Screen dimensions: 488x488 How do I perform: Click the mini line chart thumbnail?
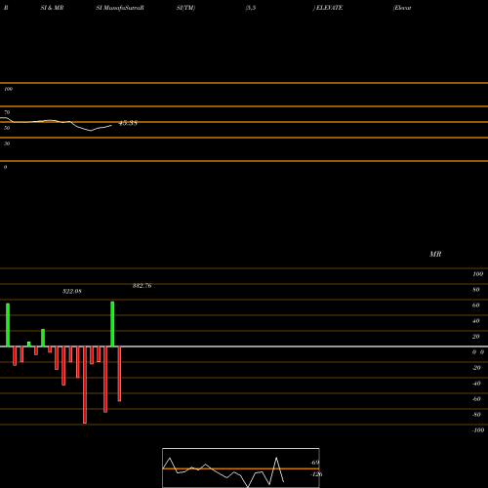point(241,468)
